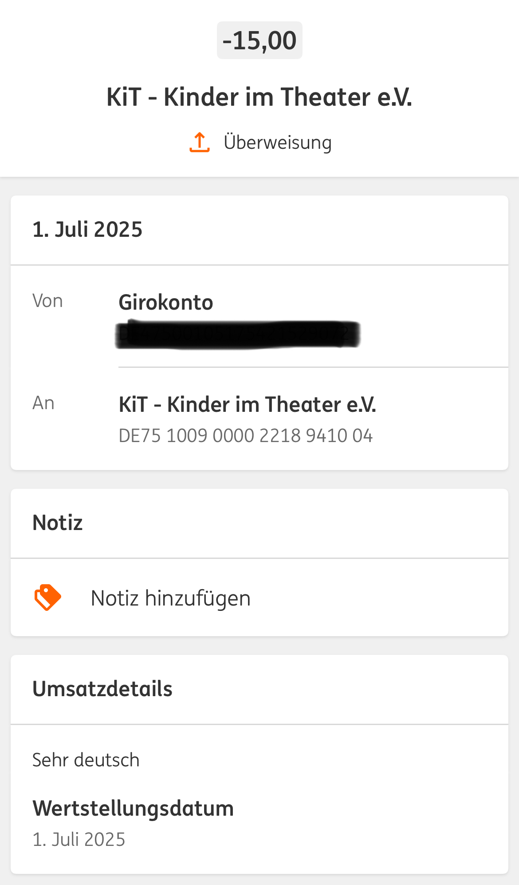This screenshot has height=885, width=519.
Task: Select the recipient IBAN DE75 1009 0000 2218 9410 04
Action: [245, 436]
